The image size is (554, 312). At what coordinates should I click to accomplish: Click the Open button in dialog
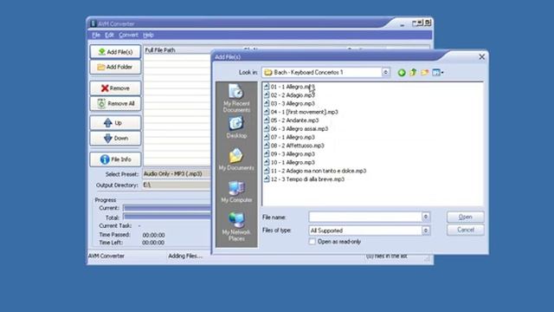pos(466,217)
